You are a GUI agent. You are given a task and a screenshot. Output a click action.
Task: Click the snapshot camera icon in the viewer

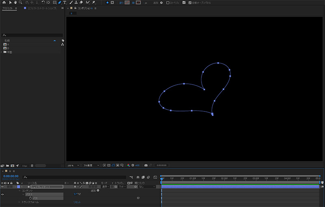146,166
